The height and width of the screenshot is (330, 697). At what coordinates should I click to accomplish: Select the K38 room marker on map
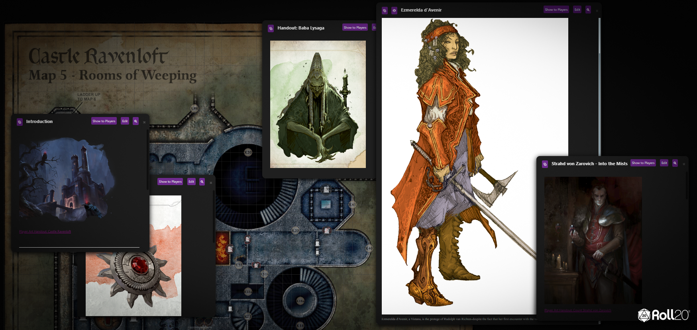[x=239, y=265]
